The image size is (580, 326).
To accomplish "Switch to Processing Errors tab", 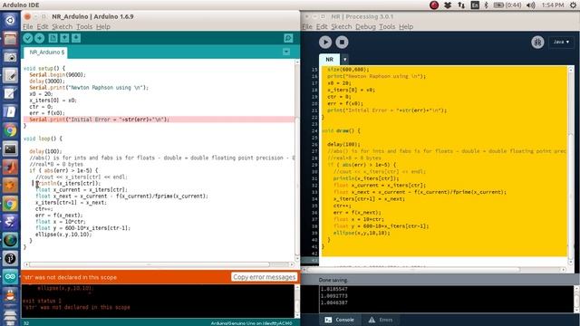I will pyautogui.click(x=381, y=320).
